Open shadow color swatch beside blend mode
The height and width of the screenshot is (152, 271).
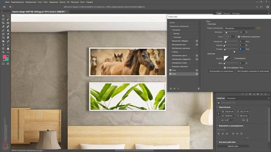coord(259,28)
